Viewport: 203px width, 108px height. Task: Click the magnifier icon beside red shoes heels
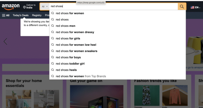click(x=52, y=70)
